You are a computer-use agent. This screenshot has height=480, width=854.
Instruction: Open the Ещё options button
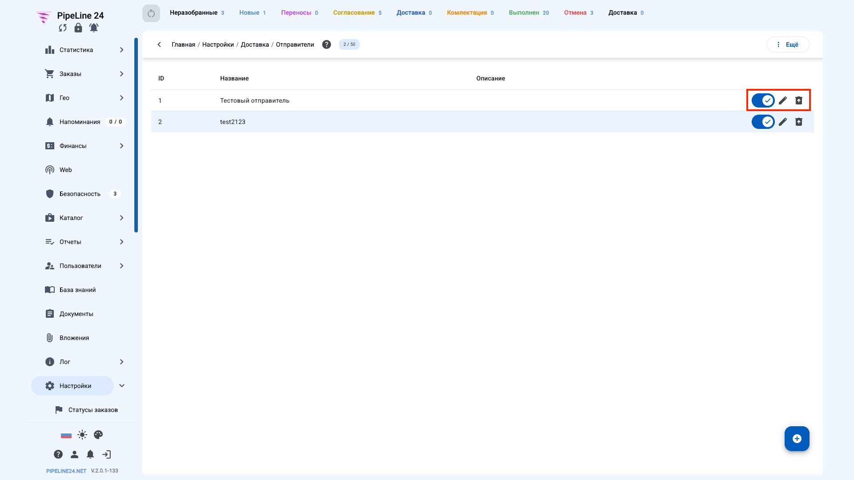click(x=788, y=44)
